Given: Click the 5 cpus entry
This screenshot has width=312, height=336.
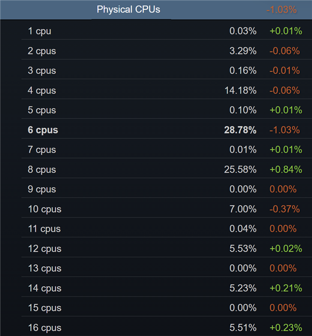Looking at the screenshot, I should click(42, 110).
